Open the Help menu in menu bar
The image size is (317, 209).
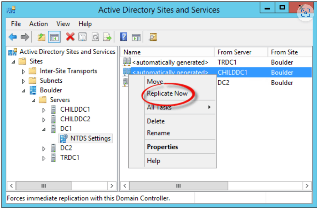85,24
